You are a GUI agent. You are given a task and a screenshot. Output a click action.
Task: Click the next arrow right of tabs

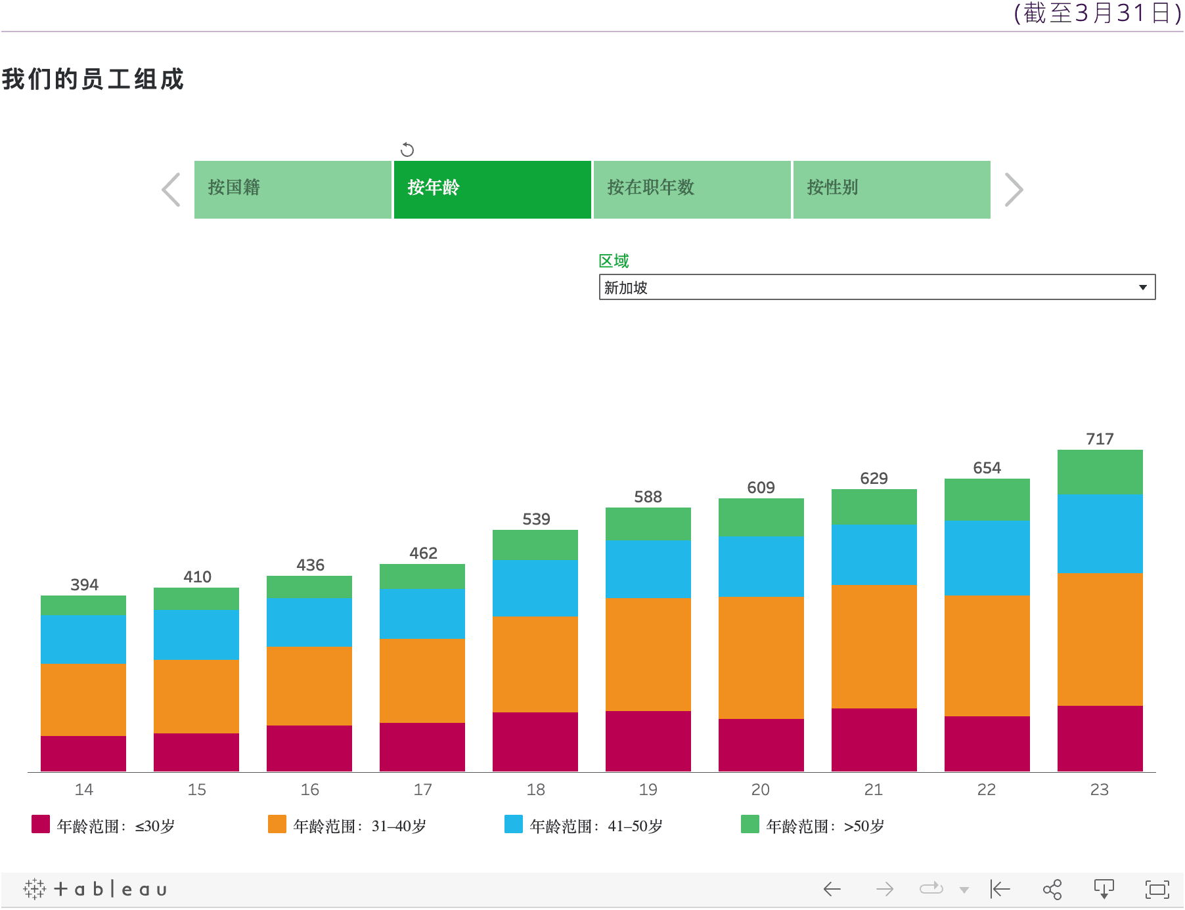click(x=1014, y=190)
